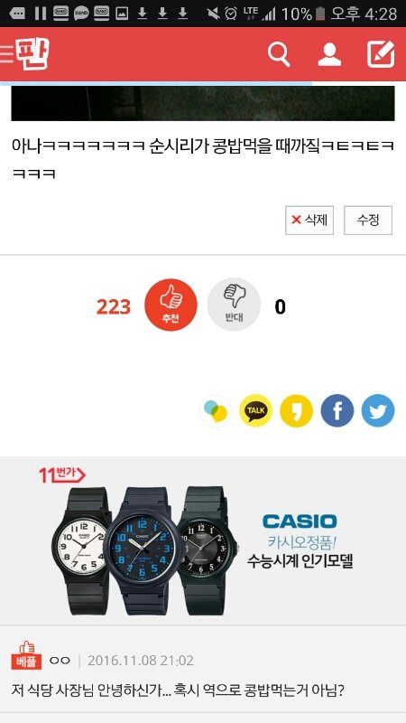Image resolution: width=406 pixels, height=723 pixels.
Task: Share the post to Facebook
Action: (x=337, y=410)
